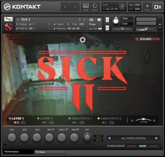The width and height of the screenshot is (165, 157).
Task: Toggle the PV button on the instrument header
Action: [x=160, y=28]
